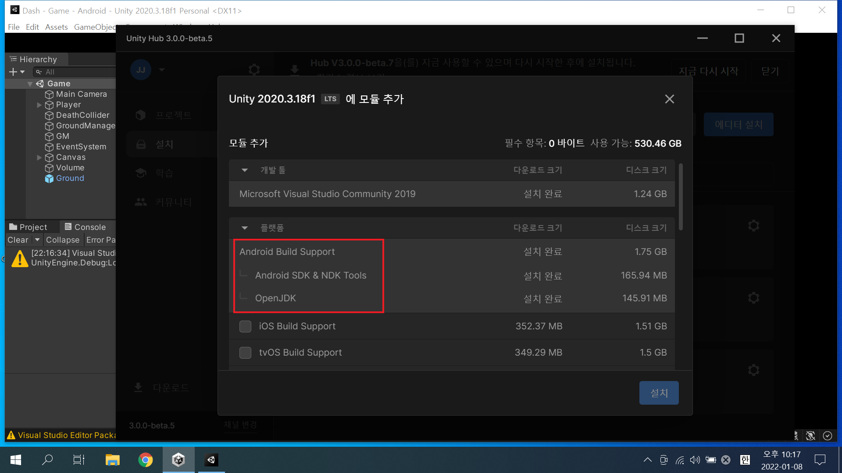
Task: Open Assets menu in Unity editor
Action: click(x=56, y=27)
